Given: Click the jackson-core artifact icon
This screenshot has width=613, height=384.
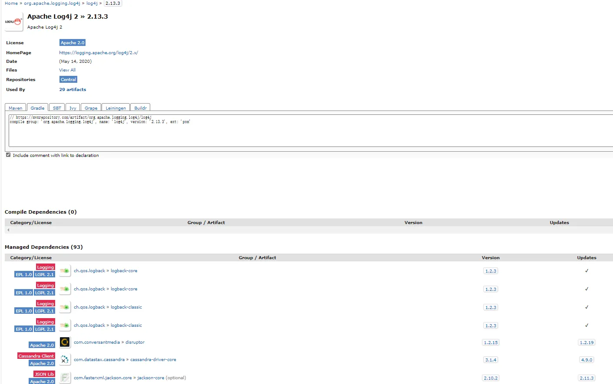Looking at the screenshot, I should tap(65, 378).
